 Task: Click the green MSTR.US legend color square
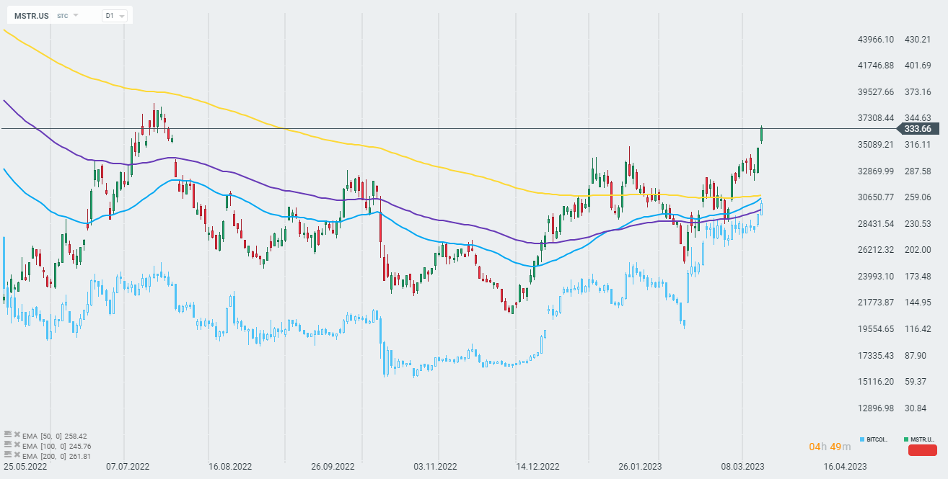[905, 439]
